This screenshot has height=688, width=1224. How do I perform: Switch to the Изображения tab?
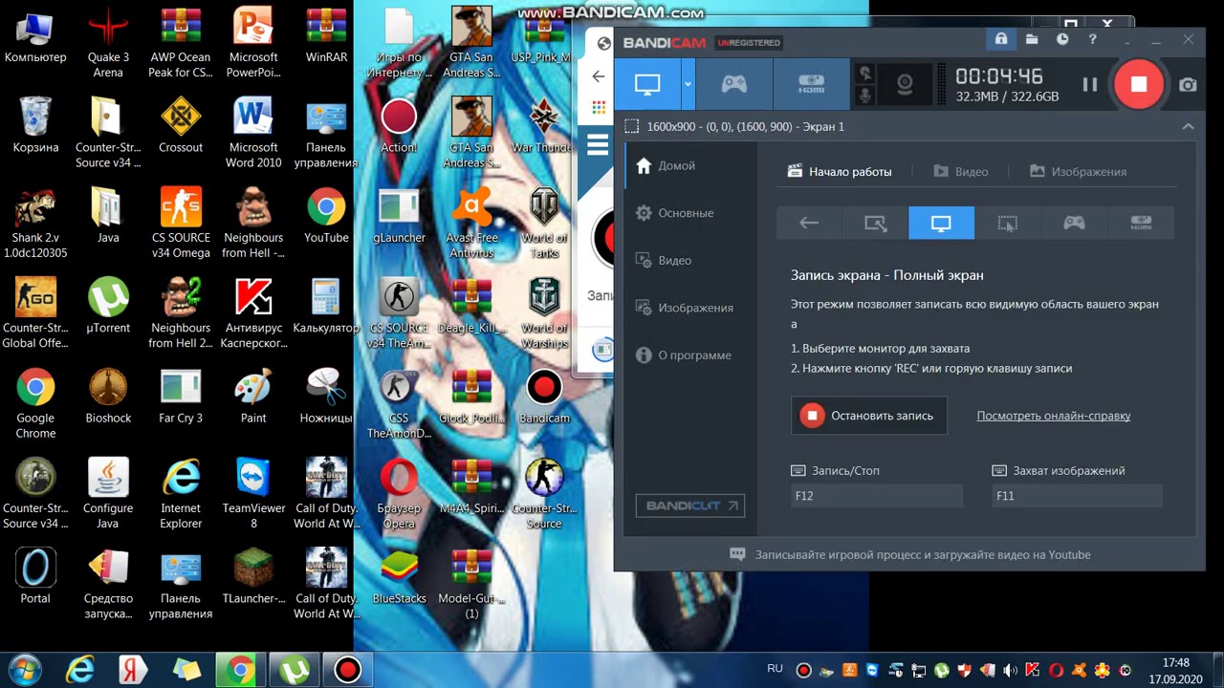pos(1078,172)
